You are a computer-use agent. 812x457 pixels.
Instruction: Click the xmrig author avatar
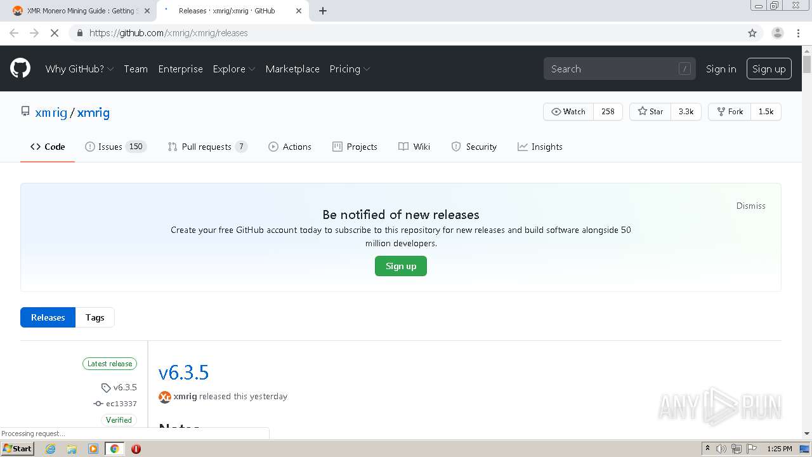pos(165,397)
